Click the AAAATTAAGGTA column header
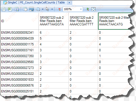This screenshot has height=101, width=136. [x=54, y=21]
